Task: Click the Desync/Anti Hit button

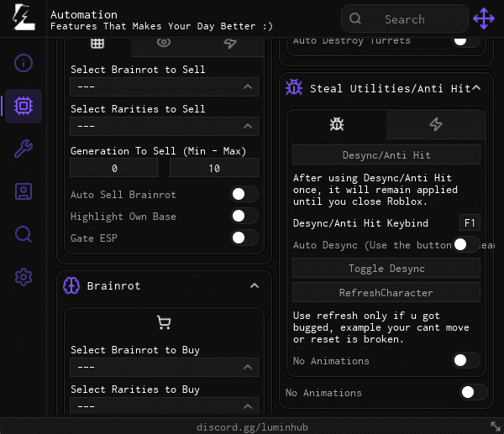Action: [386, 154]
